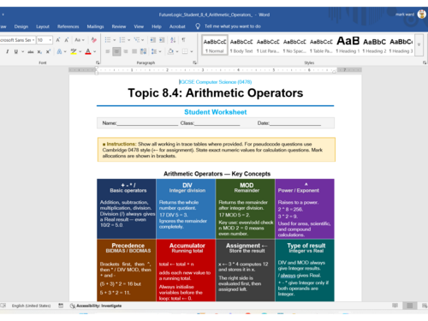
Task: Apply the Normal style
Action: pos(215,45)
